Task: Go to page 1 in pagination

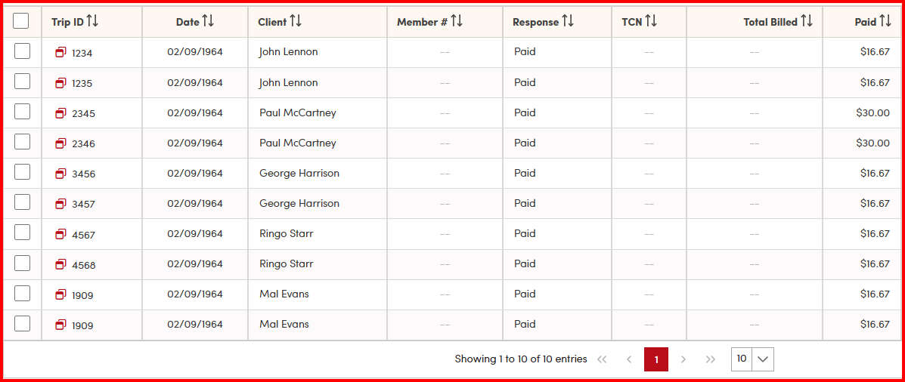Action: click(656, 359)
